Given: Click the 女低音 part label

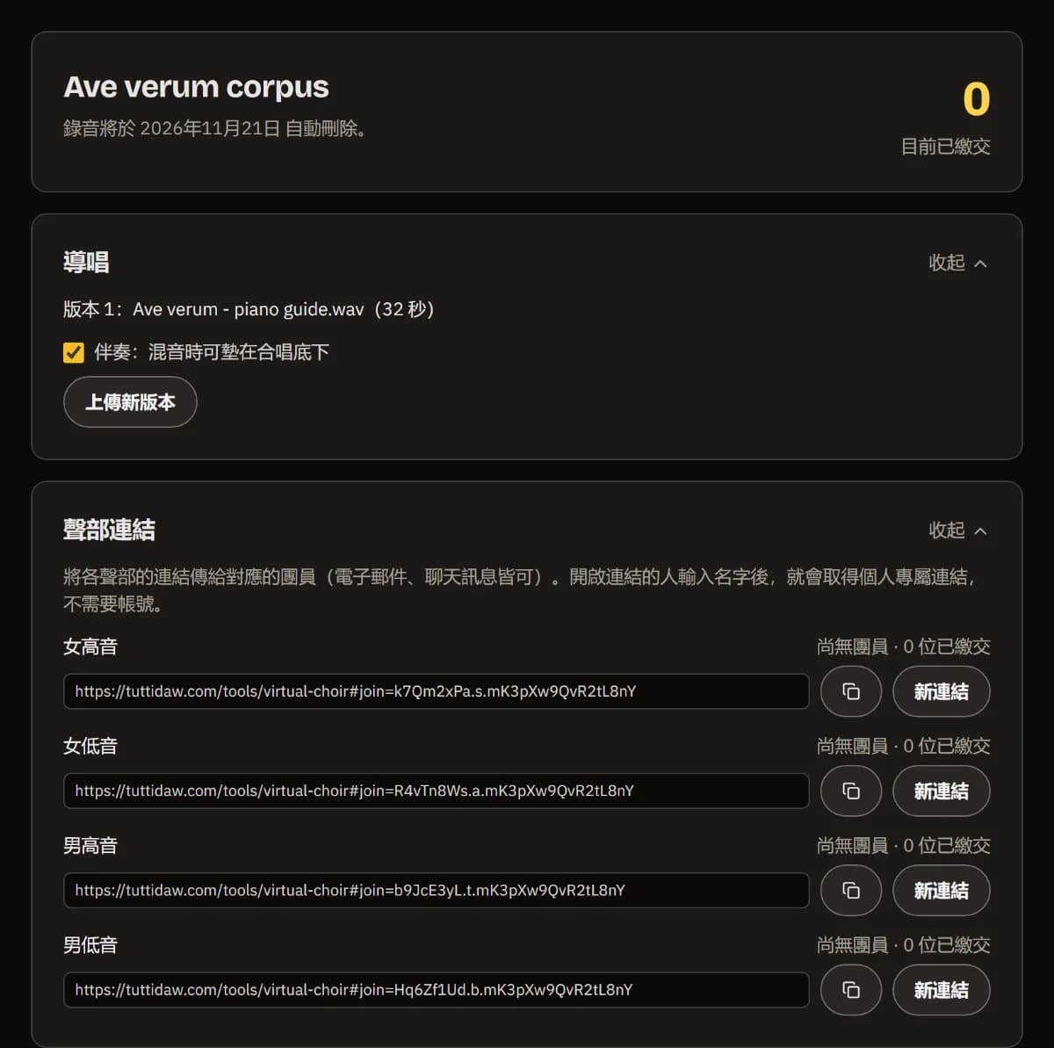Looking at the screenshot, I should pos(90,746).
